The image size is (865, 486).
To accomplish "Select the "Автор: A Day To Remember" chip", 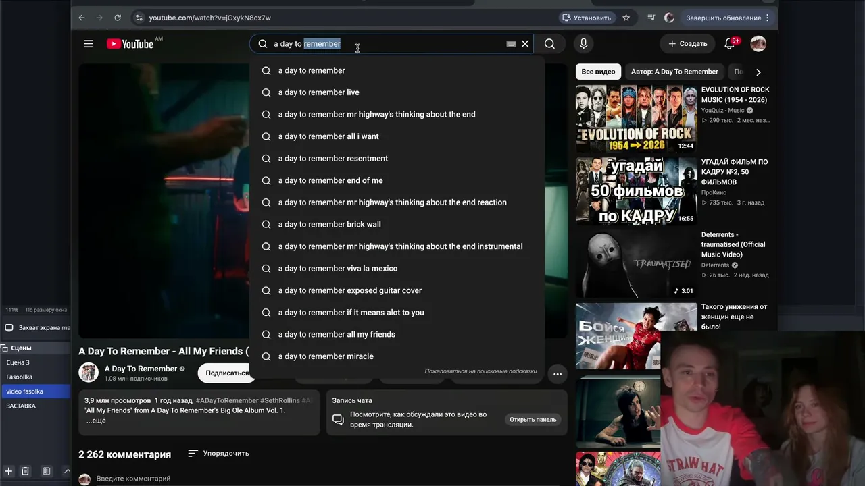I will coord(674,72).
